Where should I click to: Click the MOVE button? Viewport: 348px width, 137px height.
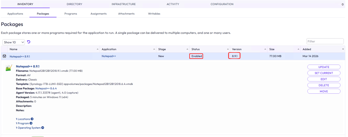(x=324, y=91)
